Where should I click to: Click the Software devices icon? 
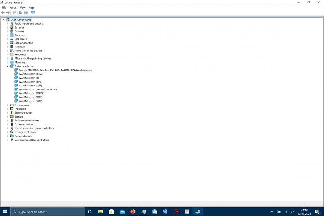point(12,124)
